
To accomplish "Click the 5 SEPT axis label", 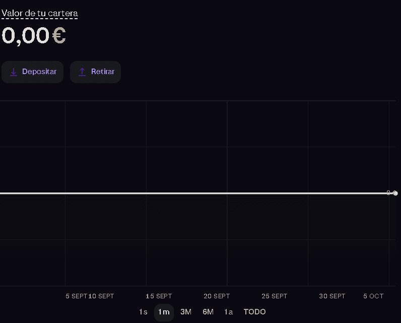I will click(77, 296).
